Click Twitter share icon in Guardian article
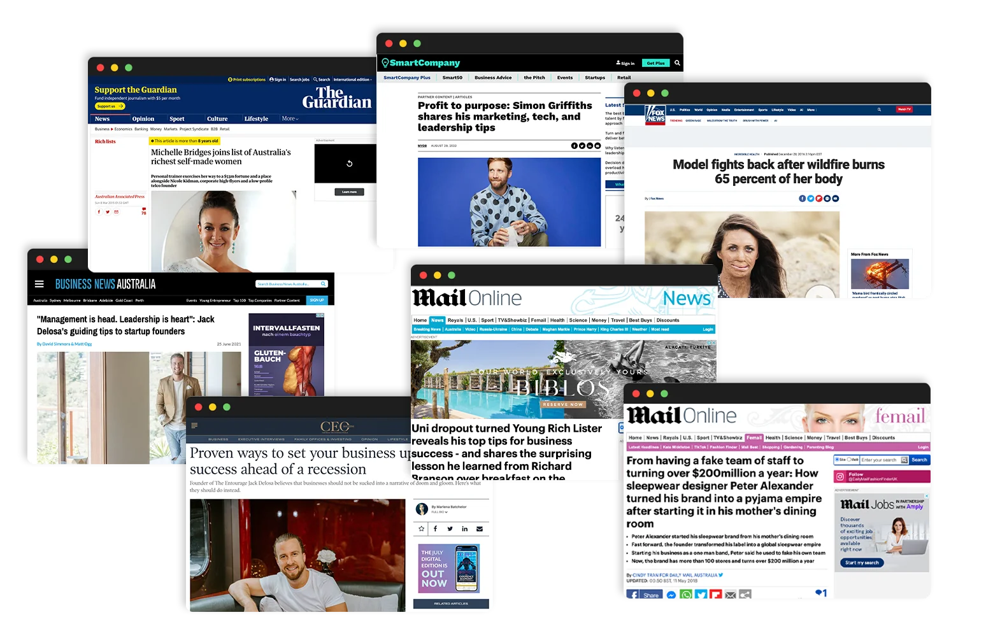 click(x=108, y=212)
